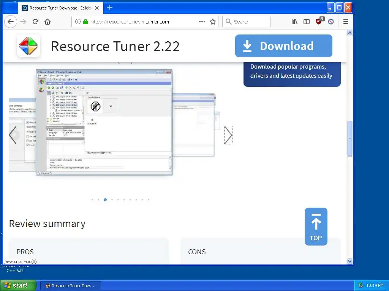Select the last carousel pagination dot
Viewport: 389px width, 291px height.
149,200
